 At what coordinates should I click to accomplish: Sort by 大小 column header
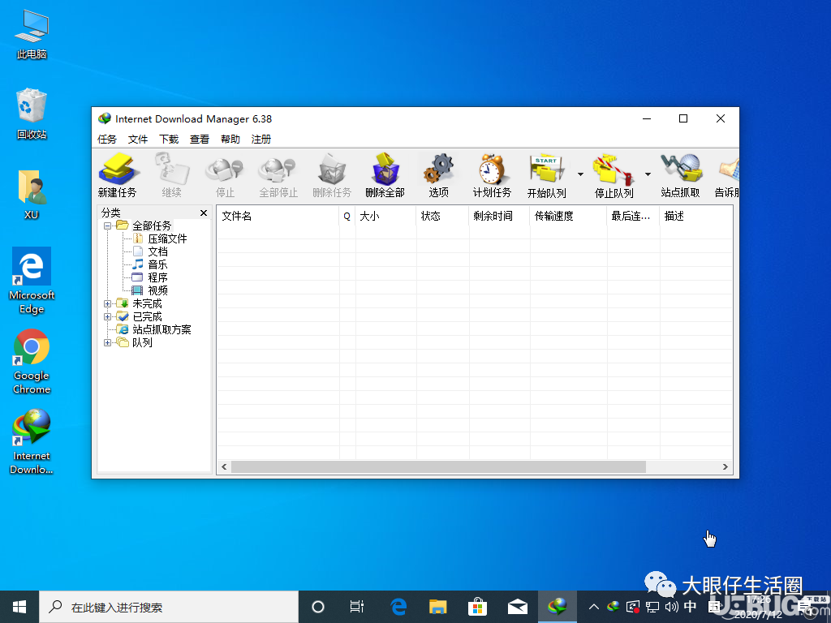point(385,216)
